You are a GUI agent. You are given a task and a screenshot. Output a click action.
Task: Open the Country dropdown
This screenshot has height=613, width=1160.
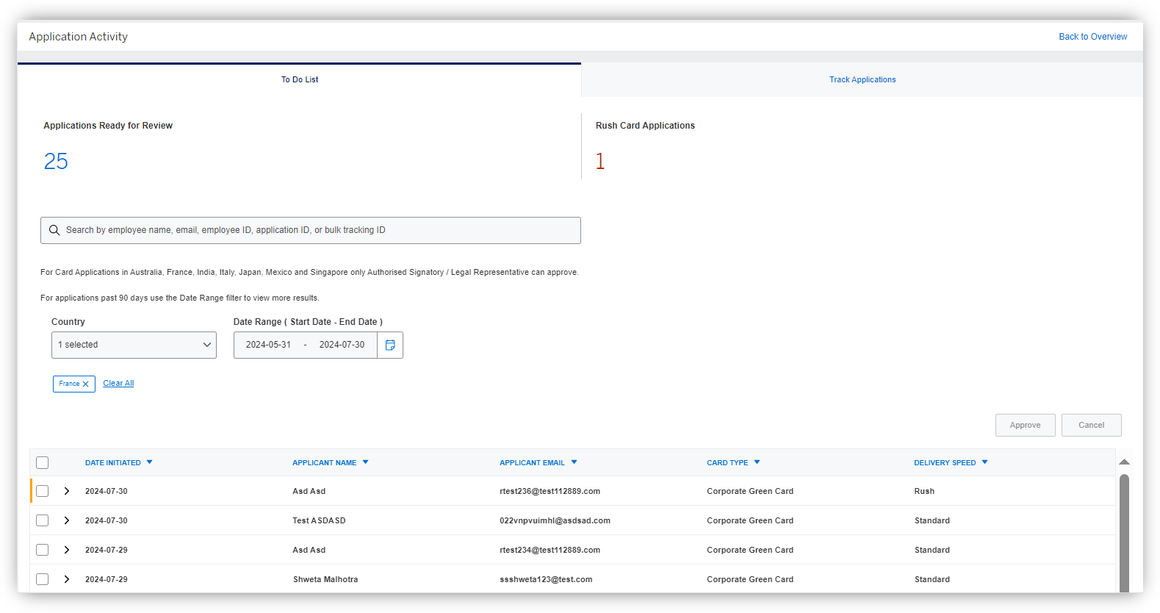coord(134,345)
